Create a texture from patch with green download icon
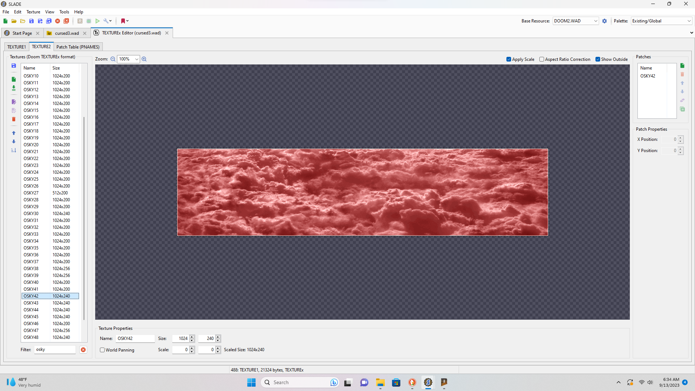Image resolution: width=695 pixels, height=391 pixels. pyautogui.click(x=14, y=88)
